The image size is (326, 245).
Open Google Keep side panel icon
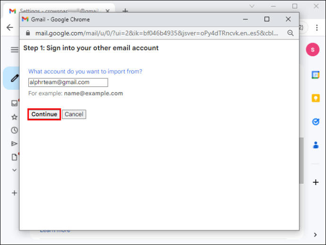[x=315, y=98]
